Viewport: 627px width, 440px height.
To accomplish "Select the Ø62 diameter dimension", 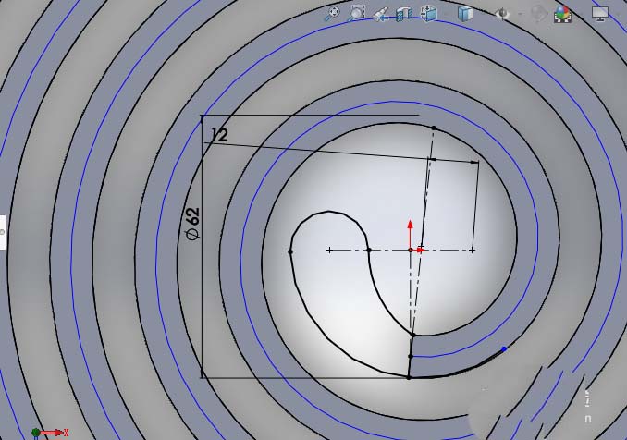I will coord(193,224).
